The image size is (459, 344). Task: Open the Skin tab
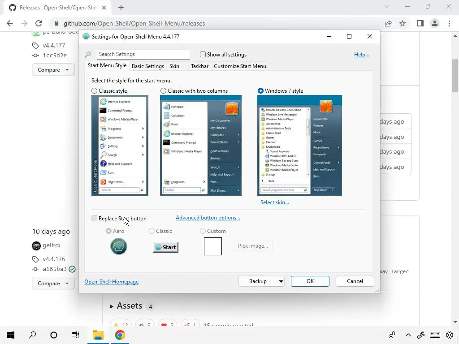[x=174, y=66]
